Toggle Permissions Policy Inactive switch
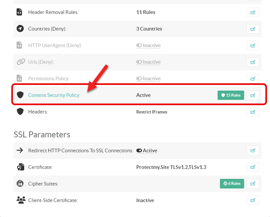The width and height of the screenshot is (270, 217). point(139,79)
